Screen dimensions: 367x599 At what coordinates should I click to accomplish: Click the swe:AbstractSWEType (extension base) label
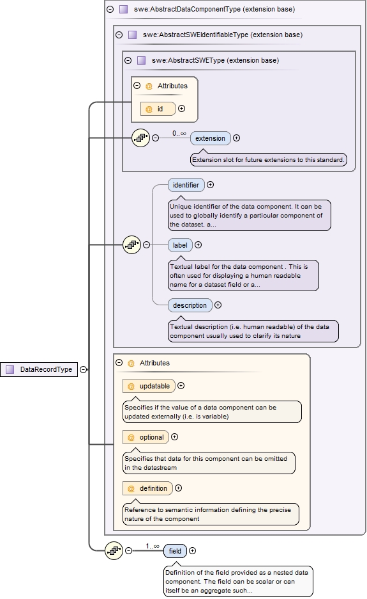pos(215,60)
